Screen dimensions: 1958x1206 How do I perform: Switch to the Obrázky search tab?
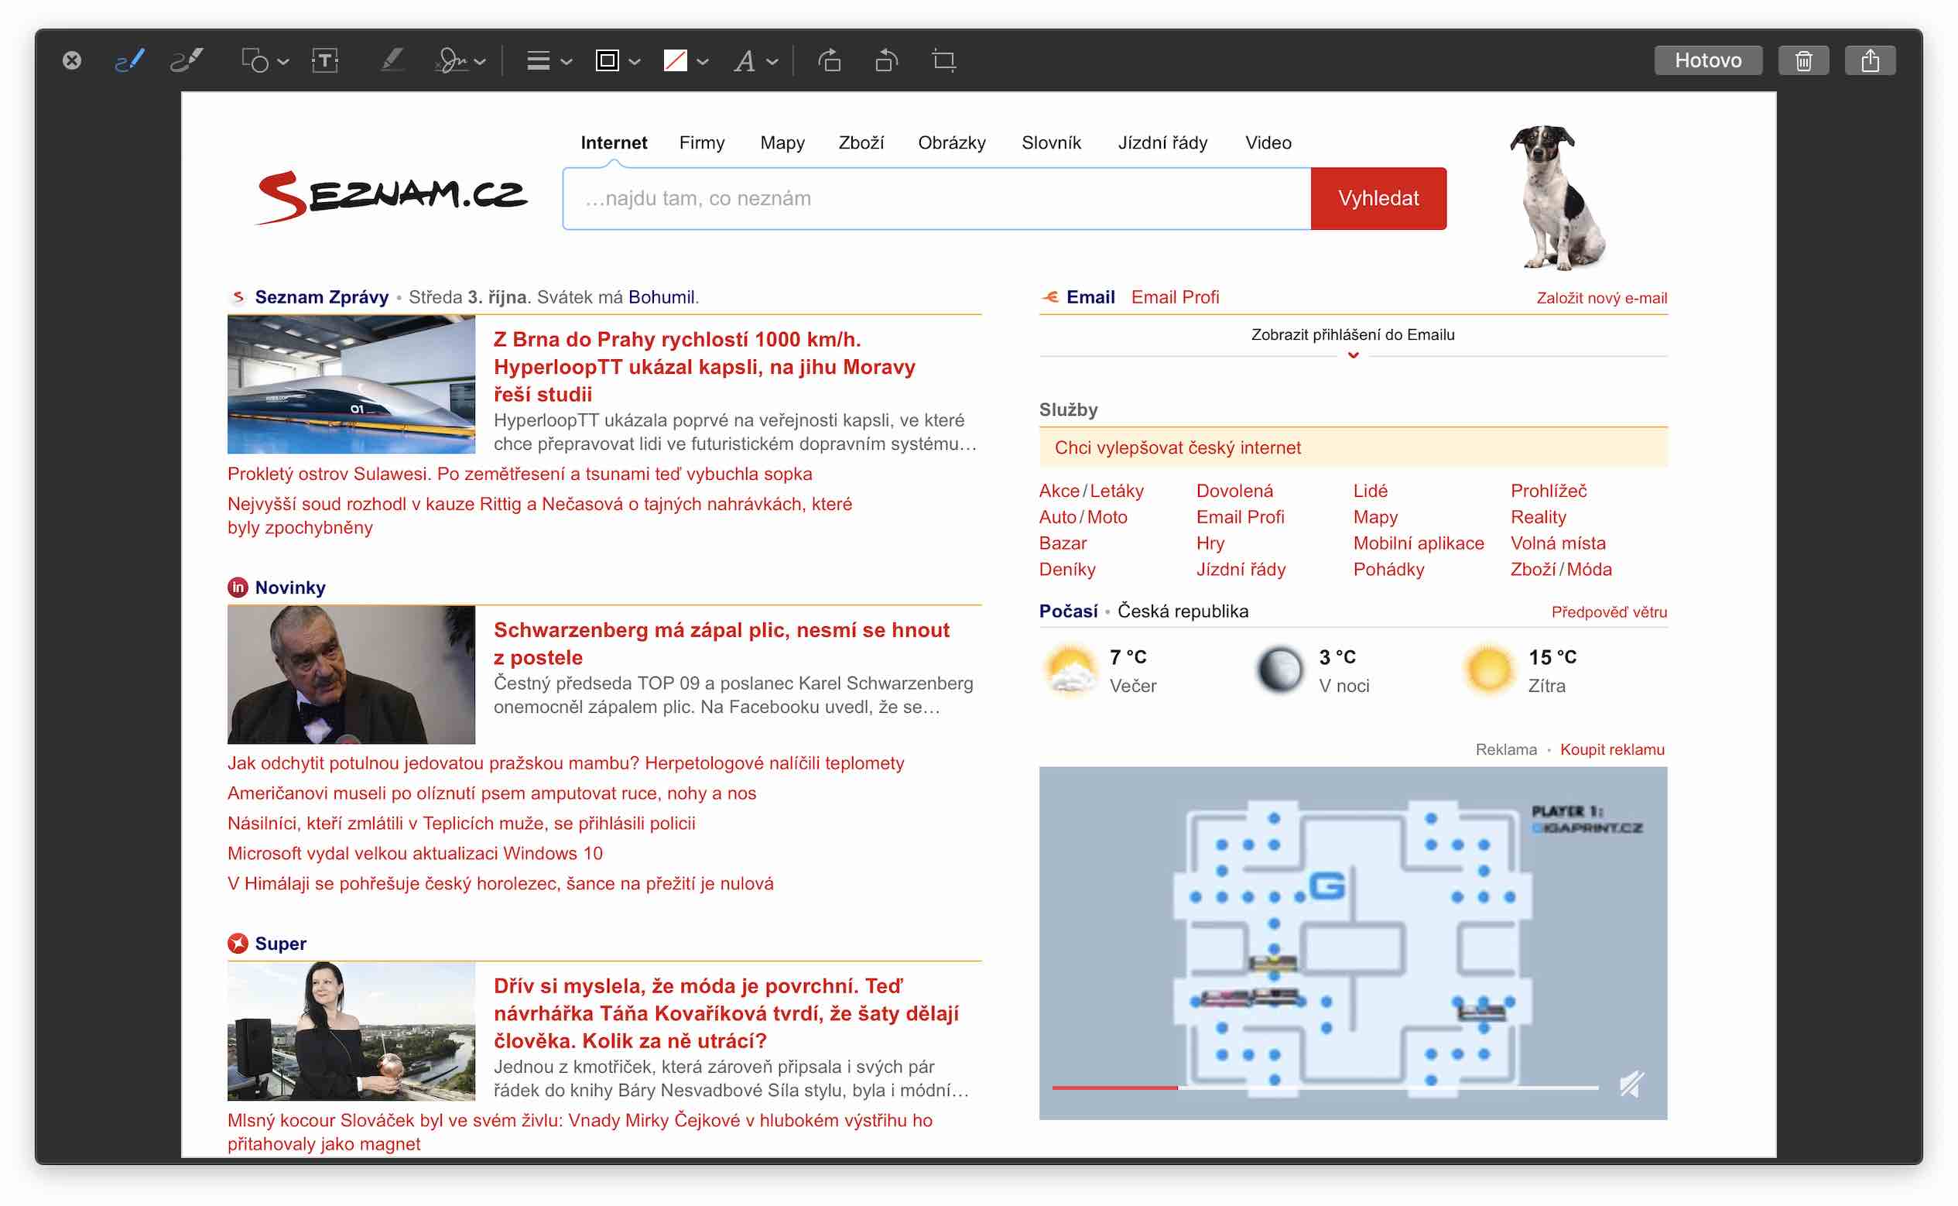click(x=951, y=142)
